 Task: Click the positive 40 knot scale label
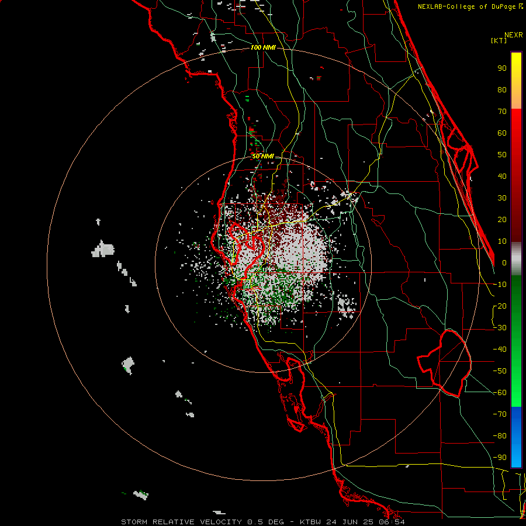(x=502, y=176)
